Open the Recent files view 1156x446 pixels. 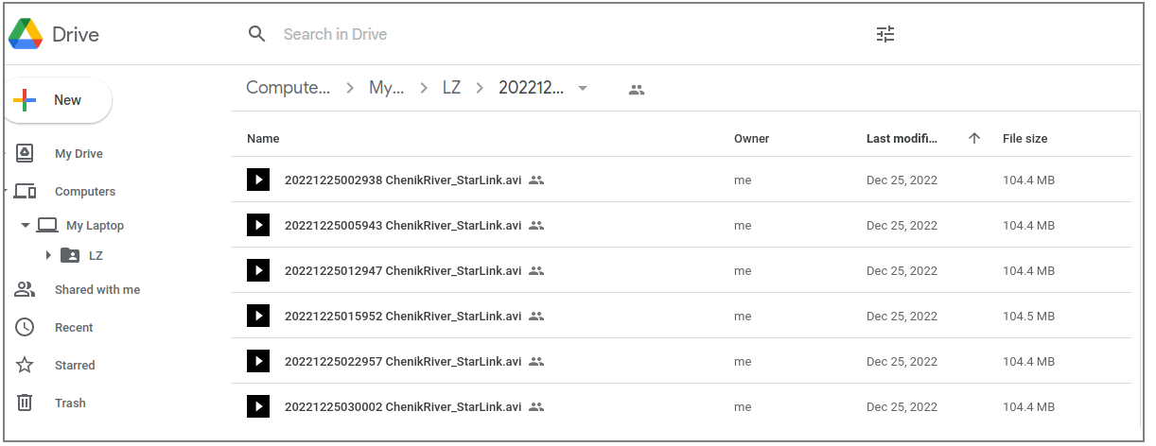point(74,328)
